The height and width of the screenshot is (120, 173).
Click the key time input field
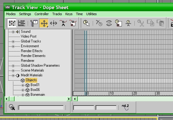pyautogui.click(x=84, y=108)
